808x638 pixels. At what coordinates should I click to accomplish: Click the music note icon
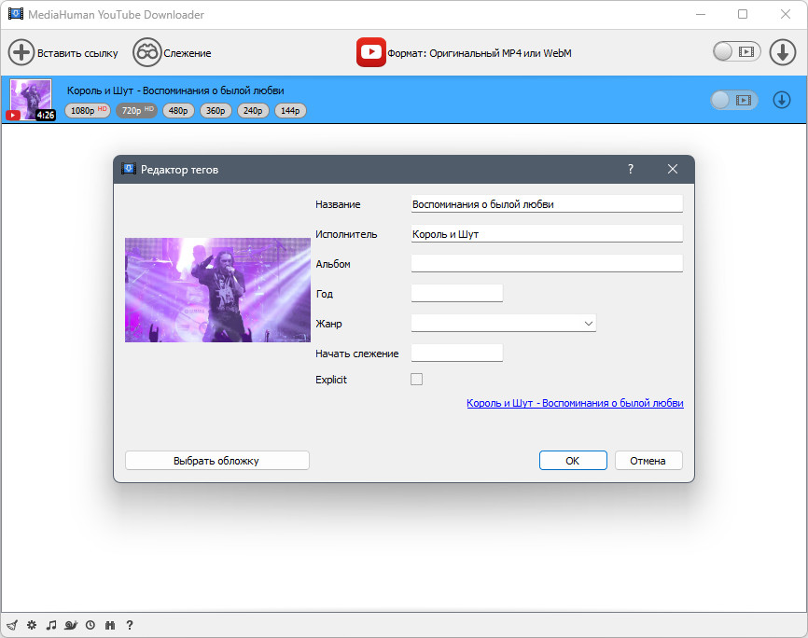[51, 625]
